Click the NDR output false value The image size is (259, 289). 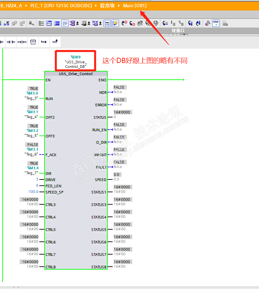pyautogui.click(x=118, y=92)
